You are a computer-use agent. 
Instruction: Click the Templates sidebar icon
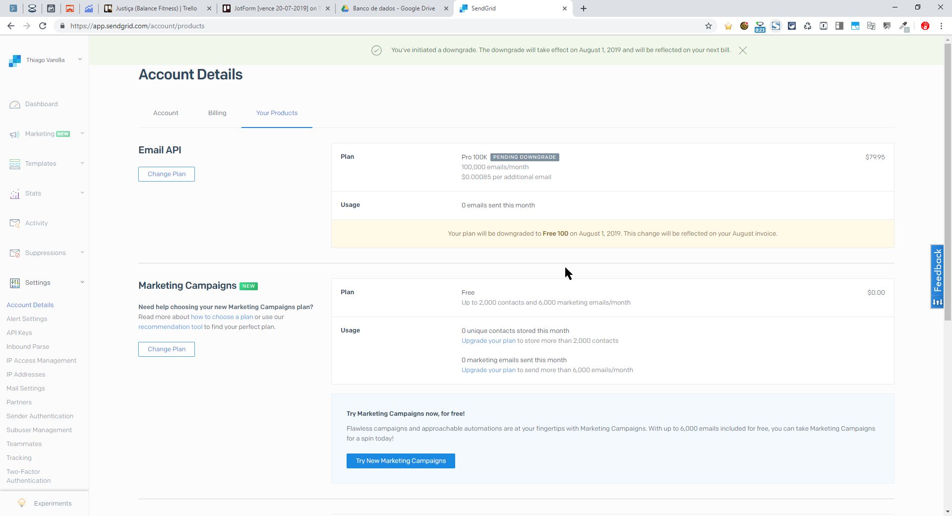tap(15, 164)
